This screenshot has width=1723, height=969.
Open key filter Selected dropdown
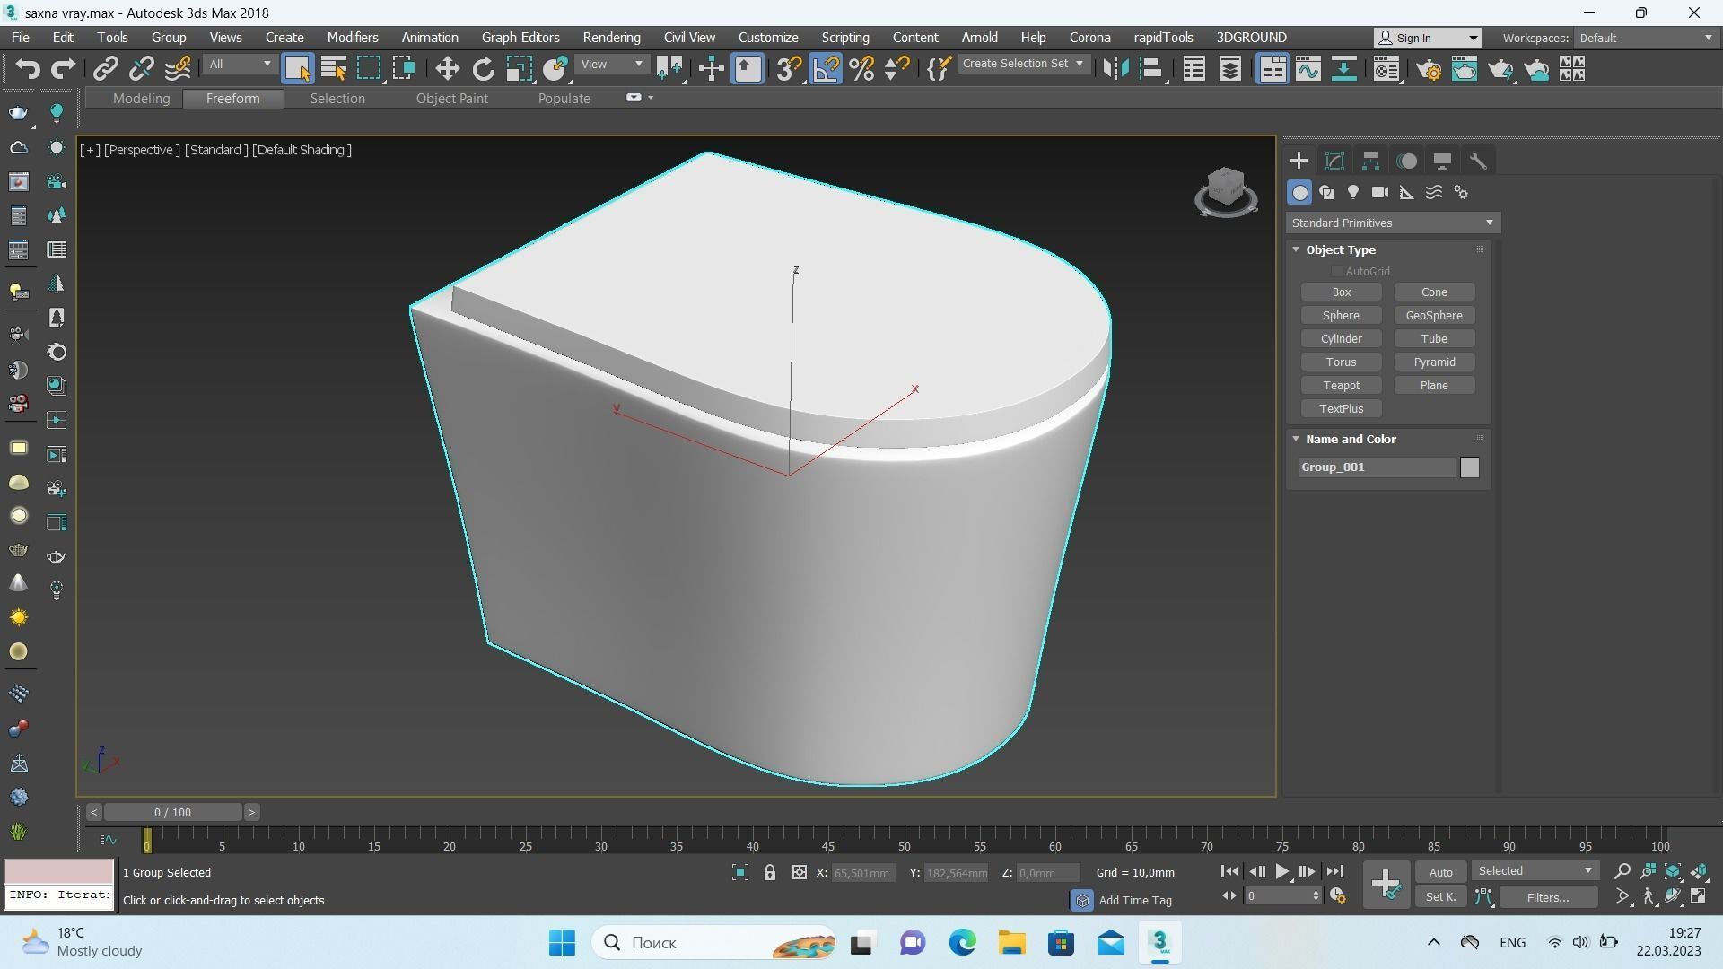[x=1535, y=871]
